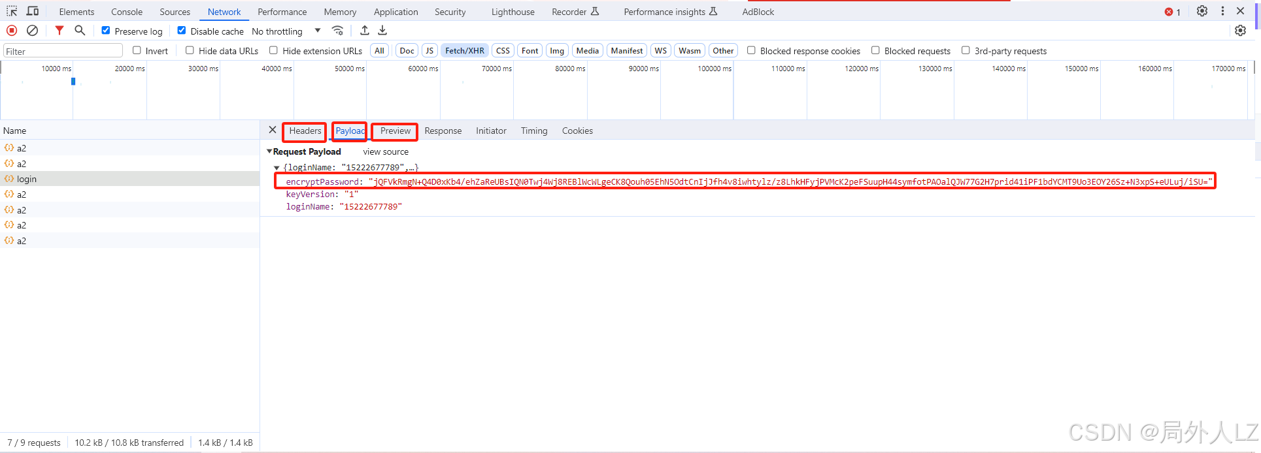The image size is (1261, 453).
Task: Filter requests by All types
Action: tap(379, 50)
